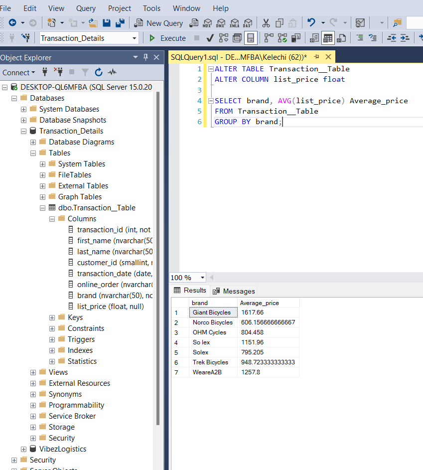Image resolution: width=423 pixels, height=470 pixels.
Task: Refresh Object Explorer with refresh icon
Action: 99,72
